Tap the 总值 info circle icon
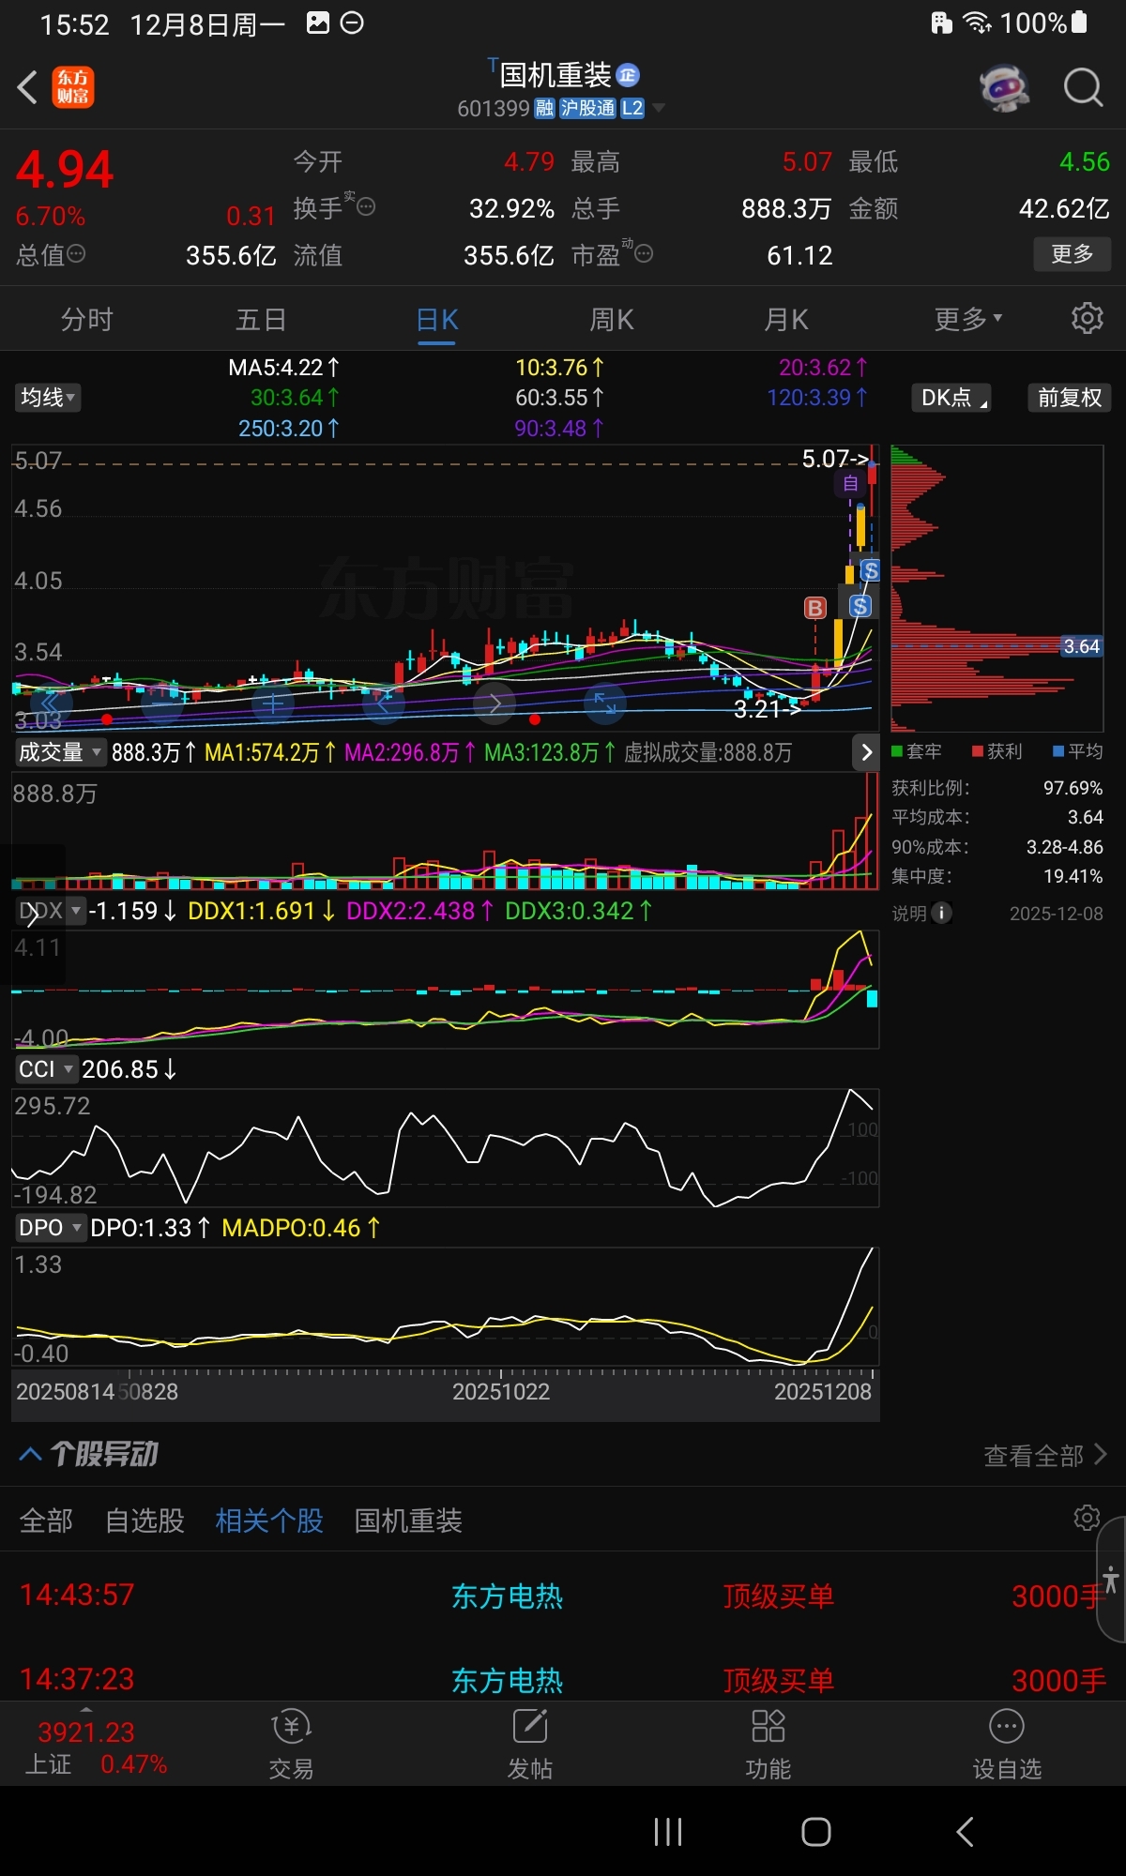 click(x=77, y=253)
